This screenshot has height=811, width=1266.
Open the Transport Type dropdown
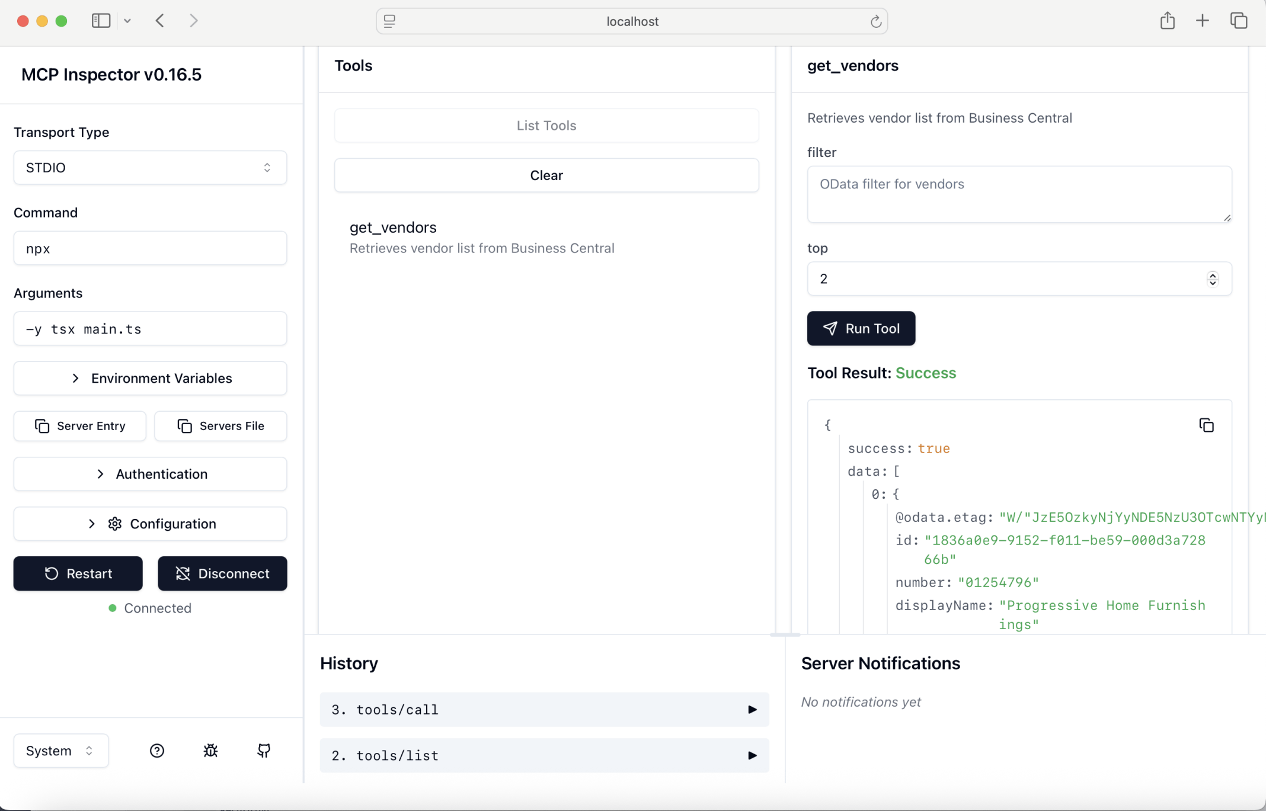pos(149,167)
